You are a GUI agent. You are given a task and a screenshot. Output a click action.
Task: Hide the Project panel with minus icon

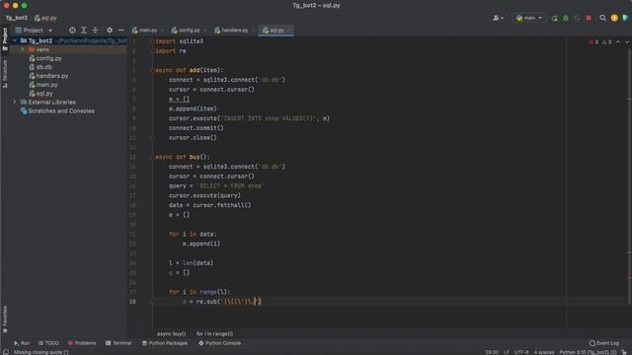pos(120,31)
